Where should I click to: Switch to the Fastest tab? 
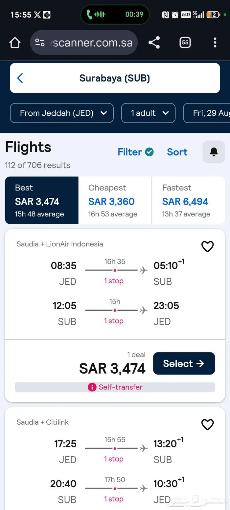188,200
